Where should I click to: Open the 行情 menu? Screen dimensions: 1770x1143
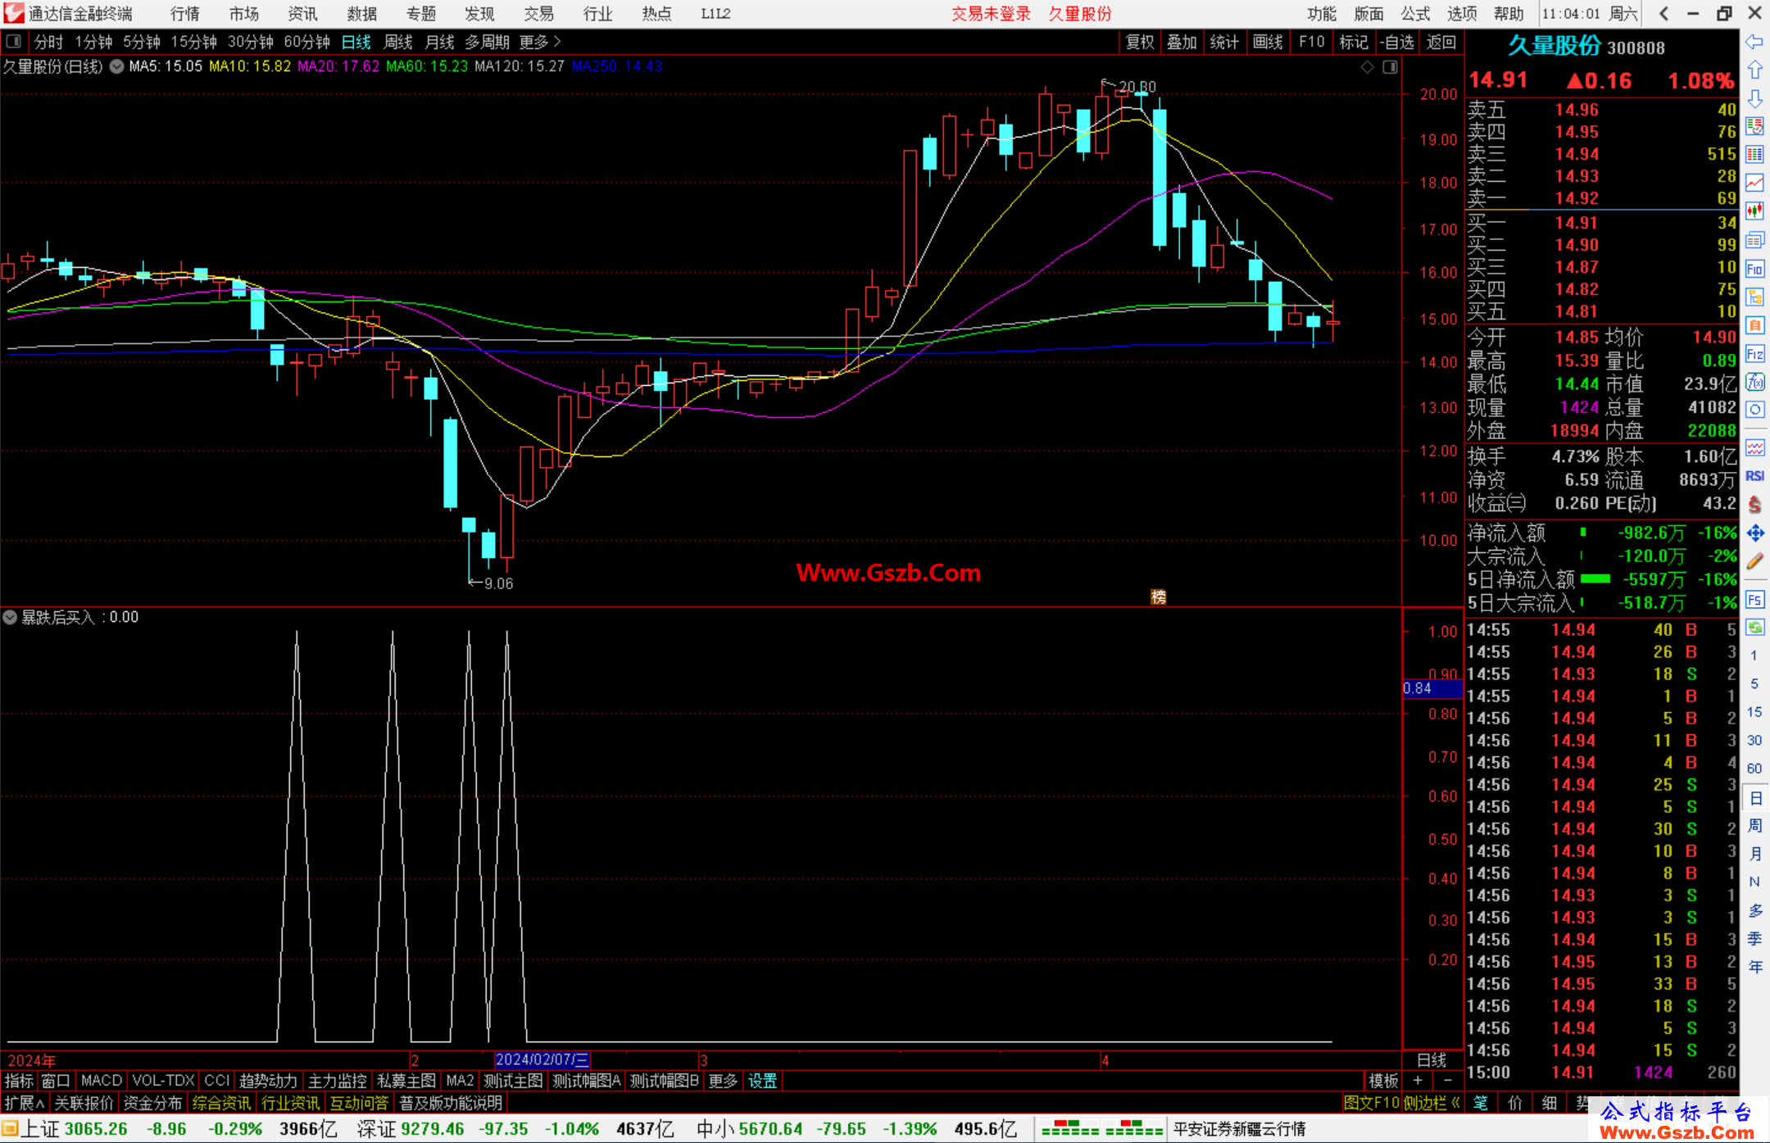[x=185, y=14]
